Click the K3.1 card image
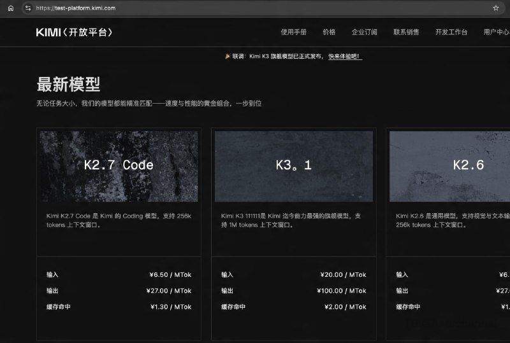Screen dimensions: 510x343 294,166
